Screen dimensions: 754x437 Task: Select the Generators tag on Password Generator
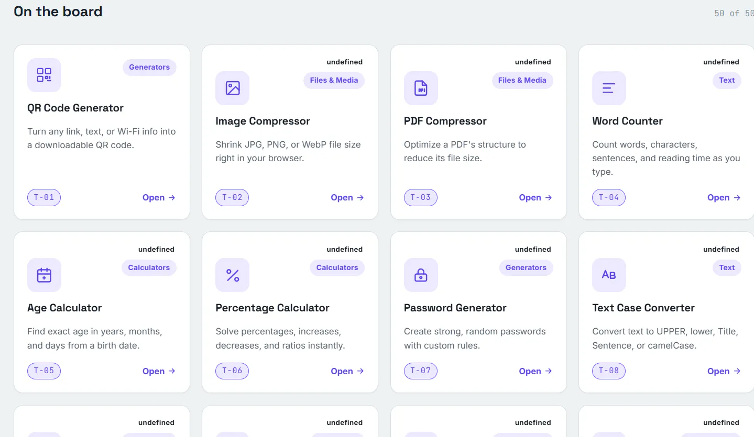pyautogui.click(x=526, y=267)
